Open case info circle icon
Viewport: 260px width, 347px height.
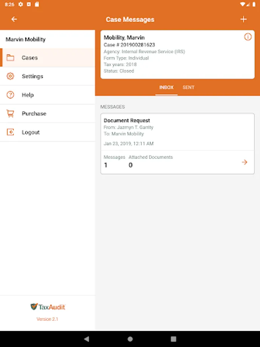tap(248, 37)
